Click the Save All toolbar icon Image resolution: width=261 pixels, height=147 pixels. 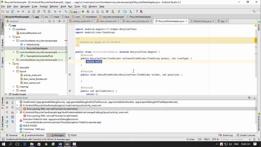[x=7, y=11]
